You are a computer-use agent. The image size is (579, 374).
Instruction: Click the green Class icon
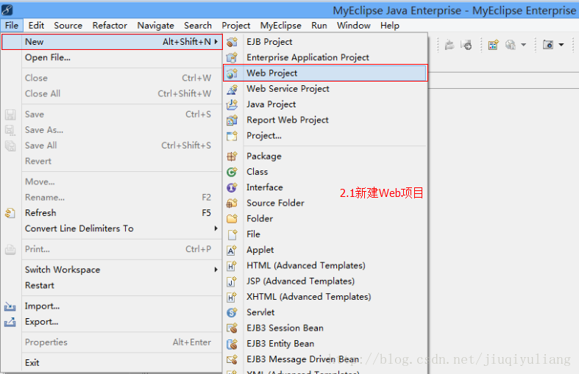232,172
